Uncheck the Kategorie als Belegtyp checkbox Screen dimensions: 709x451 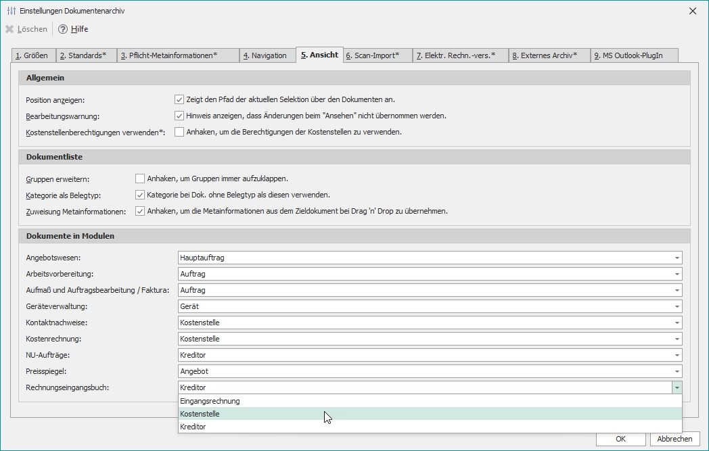point(140,195)
